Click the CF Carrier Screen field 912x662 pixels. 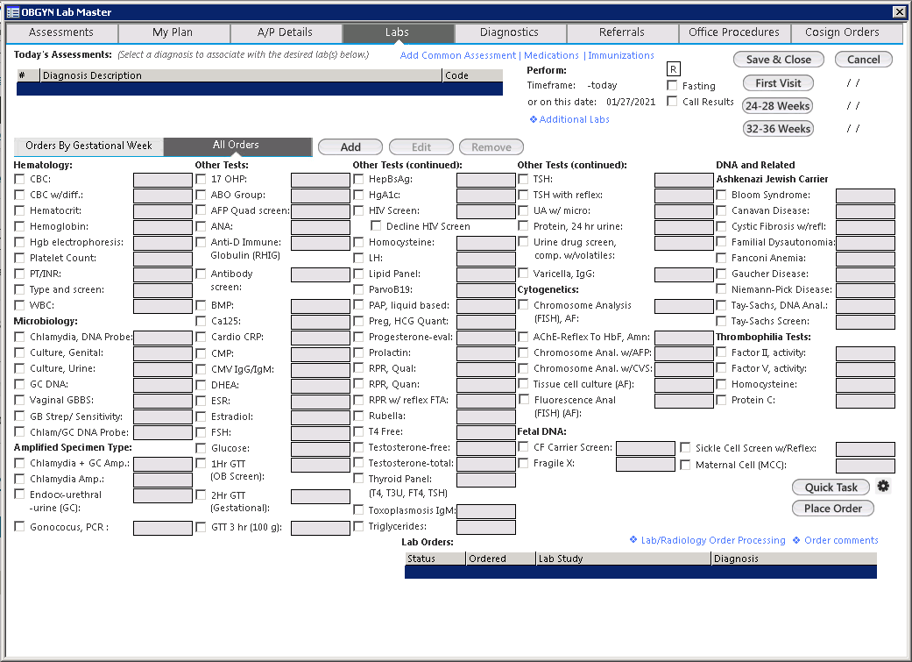click(x=646, y=448)
